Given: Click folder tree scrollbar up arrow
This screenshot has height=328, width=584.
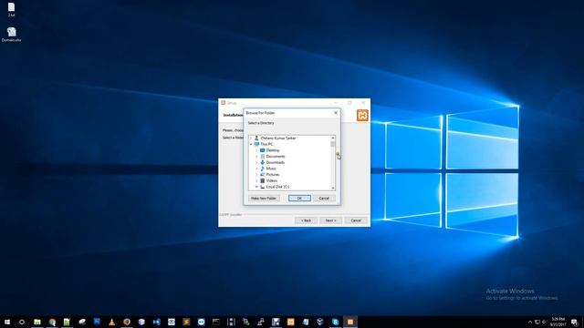Looking at the screenshot, I should (332, 138).
